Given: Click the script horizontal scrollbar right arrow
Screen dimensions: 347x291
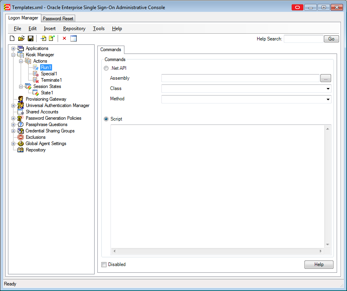Looking at the screenshot, I should coord(320,251).
